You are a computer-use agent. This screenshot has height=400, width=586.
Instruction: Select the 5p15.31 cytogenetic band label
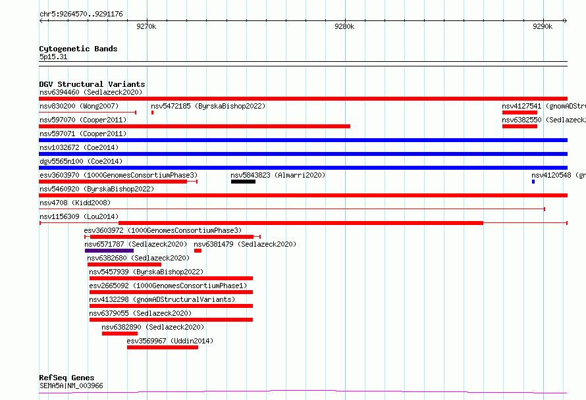tap(53, 57)
